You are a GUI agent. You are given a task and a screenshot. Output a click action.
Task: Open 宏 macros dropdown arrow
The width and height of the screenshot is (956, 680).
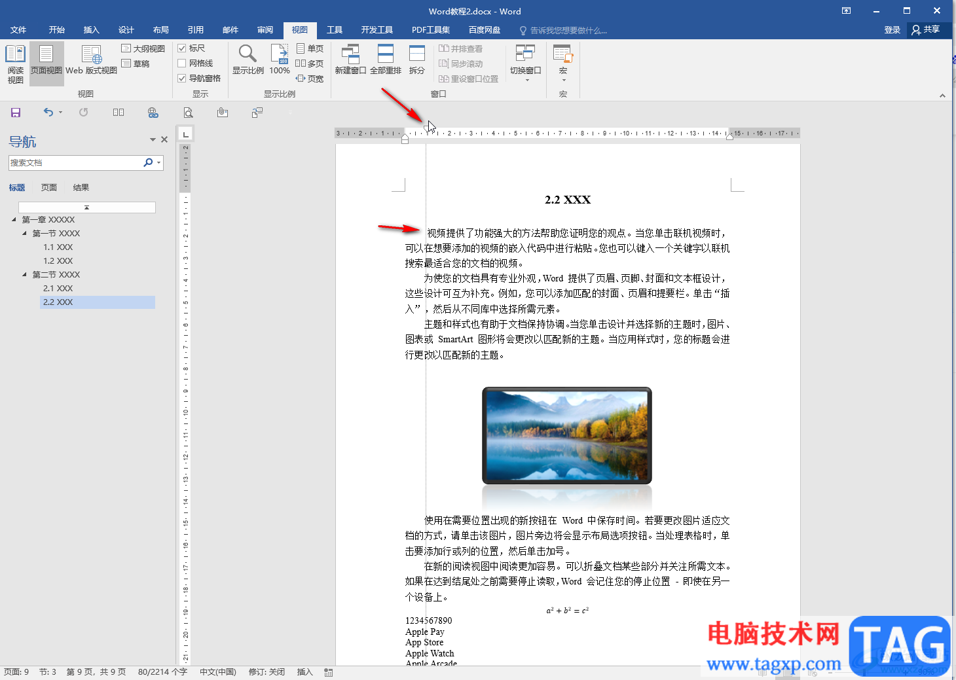coord(564,81)
